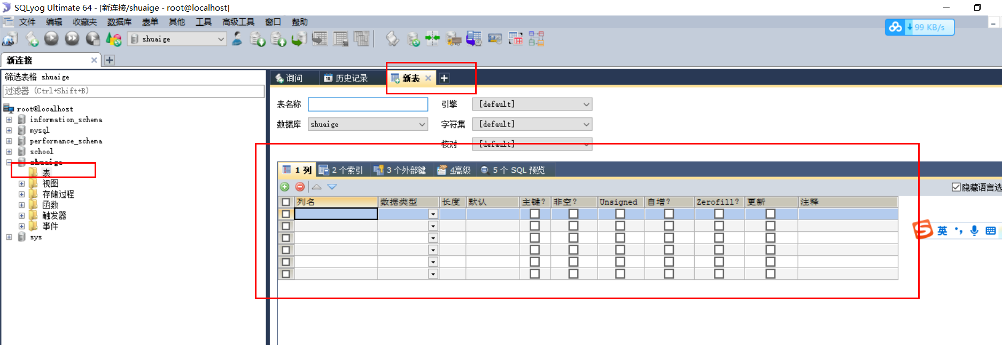1002x345 pixels.
Task: Click the monitor with clock toolbar icon
Action: 495,38
